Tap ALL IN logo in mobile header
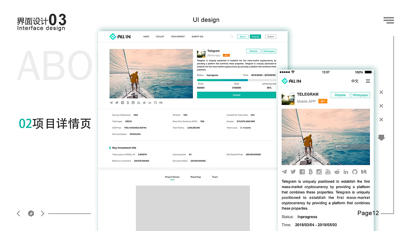411x231 pixels. pyautogui.click(x=292, y=81)
